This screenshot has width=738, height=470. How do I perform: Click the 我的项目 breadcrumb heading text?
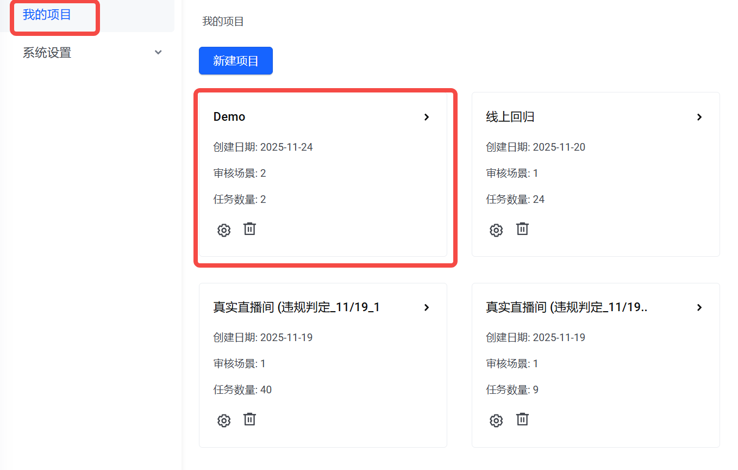click(223, 22)
